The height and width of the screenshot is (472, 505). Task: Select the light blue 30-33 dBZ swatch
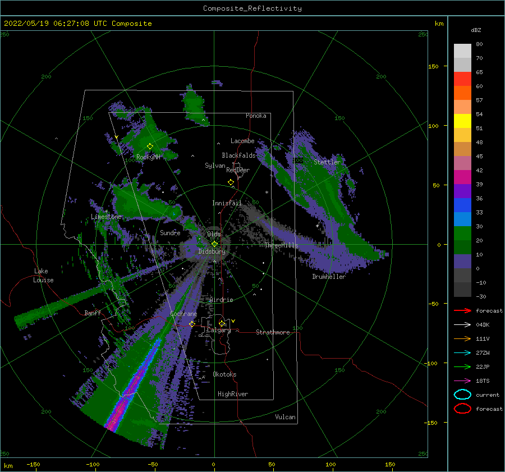tap(462, 219)
